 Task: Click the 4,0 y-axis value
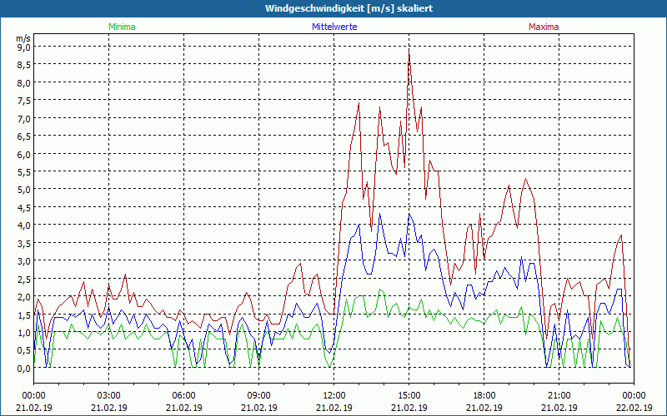23,225
